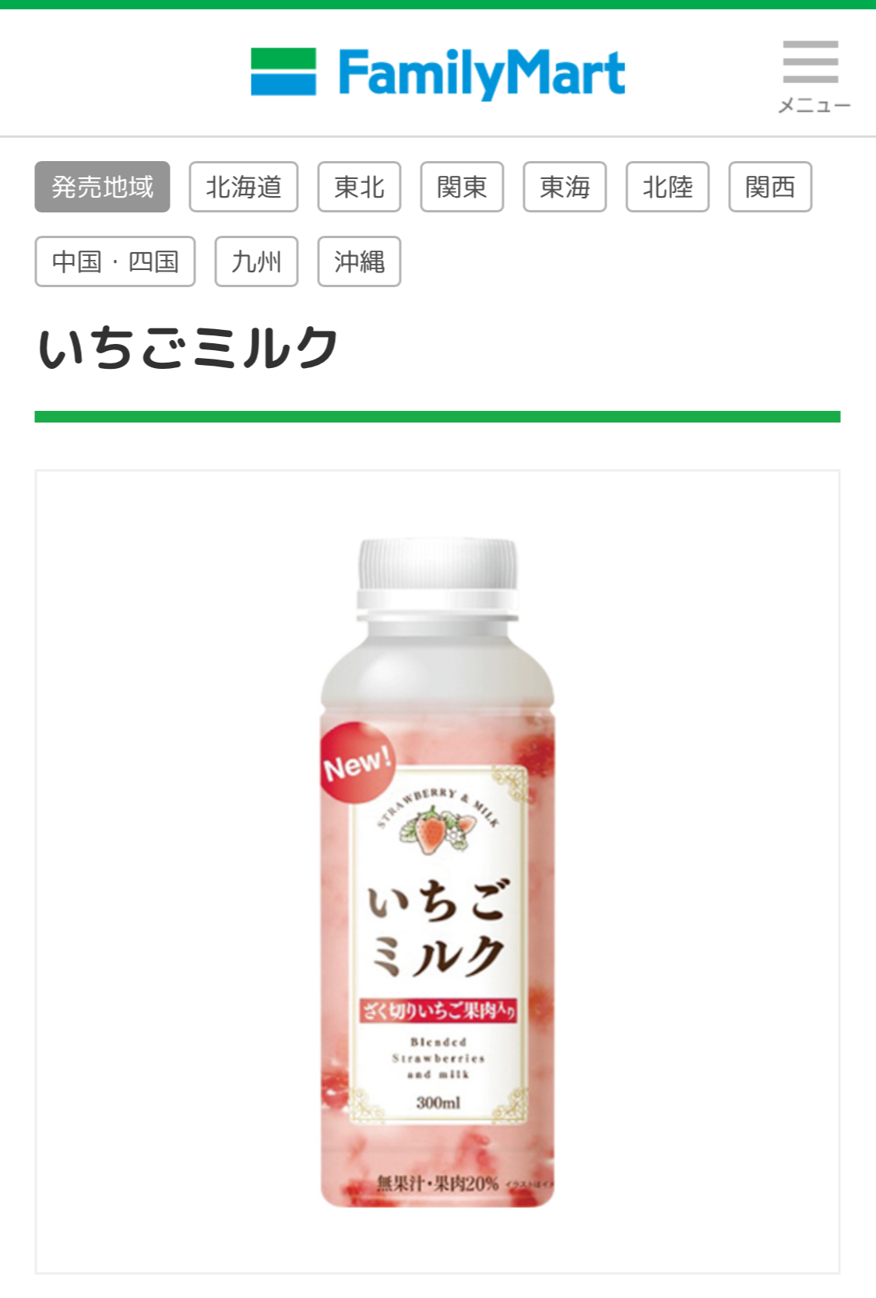876x1298 pixels.
Task: Select the 北陸 region tag
Action: tap(667, 187)
